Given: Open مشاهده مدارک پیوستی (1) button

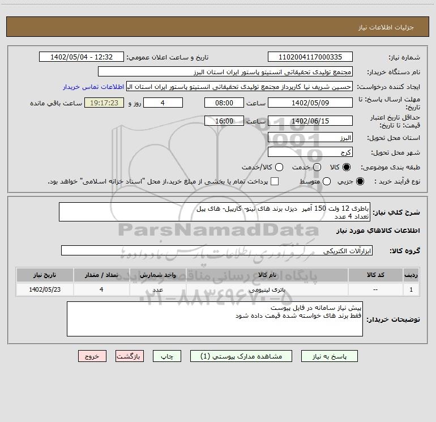Looking at the screenshot, I should pos(241,356).
